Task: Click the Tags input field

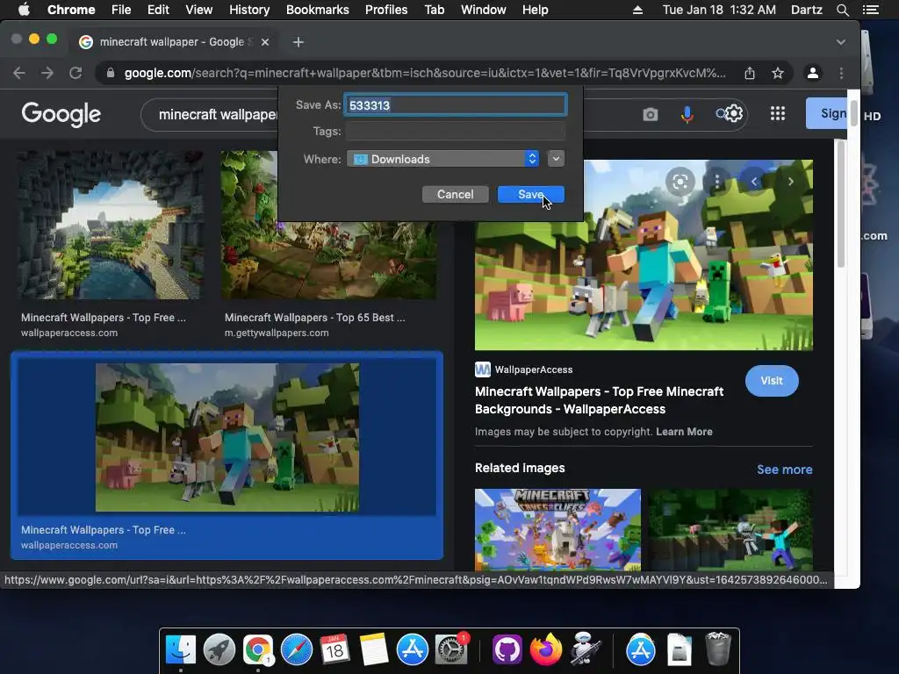Action: tap(456, 132)
